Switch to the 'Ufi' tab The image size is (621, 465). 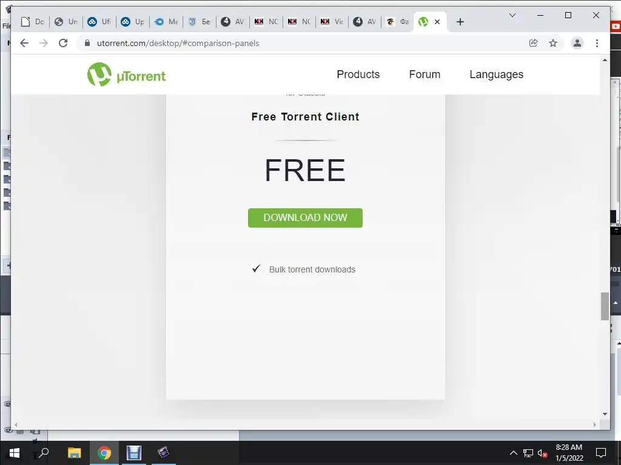[99, 22]
